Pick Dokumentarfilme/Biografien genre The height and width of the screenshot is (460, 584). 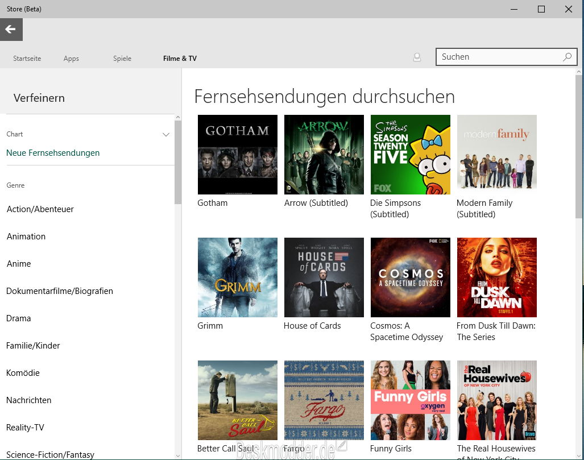point(60,291)
